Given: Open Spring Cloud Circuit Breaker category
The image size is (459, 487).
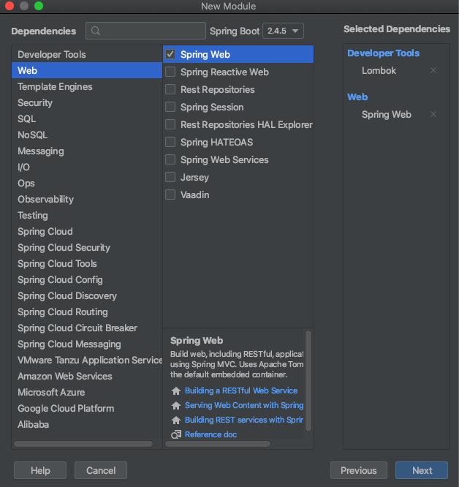Looking at the screenshot, I should (x=87, y=328).
